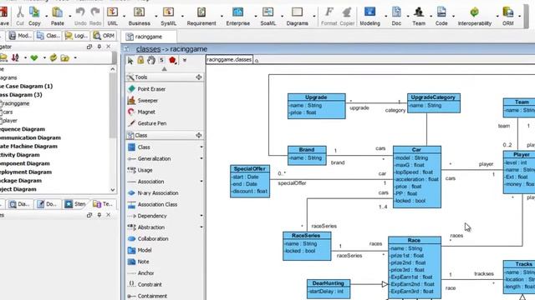Click the Copier toolbar icon

click(x=347, y=16)
